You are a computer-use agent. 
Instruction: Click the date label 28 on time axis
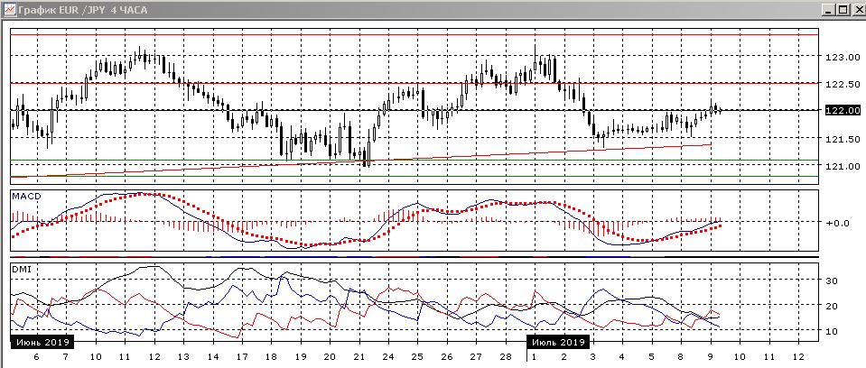point(505,357)
